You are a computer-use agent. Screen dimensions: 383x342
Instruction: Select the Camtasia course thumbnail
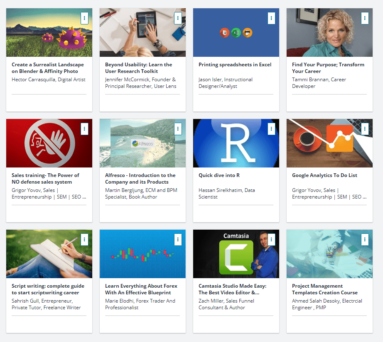(x=236, y=254)
